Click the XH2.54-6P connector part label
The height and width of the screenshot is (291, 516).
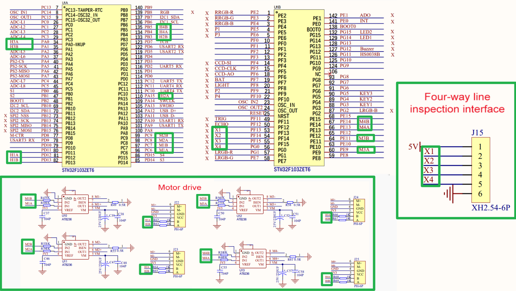coord(491,208)
